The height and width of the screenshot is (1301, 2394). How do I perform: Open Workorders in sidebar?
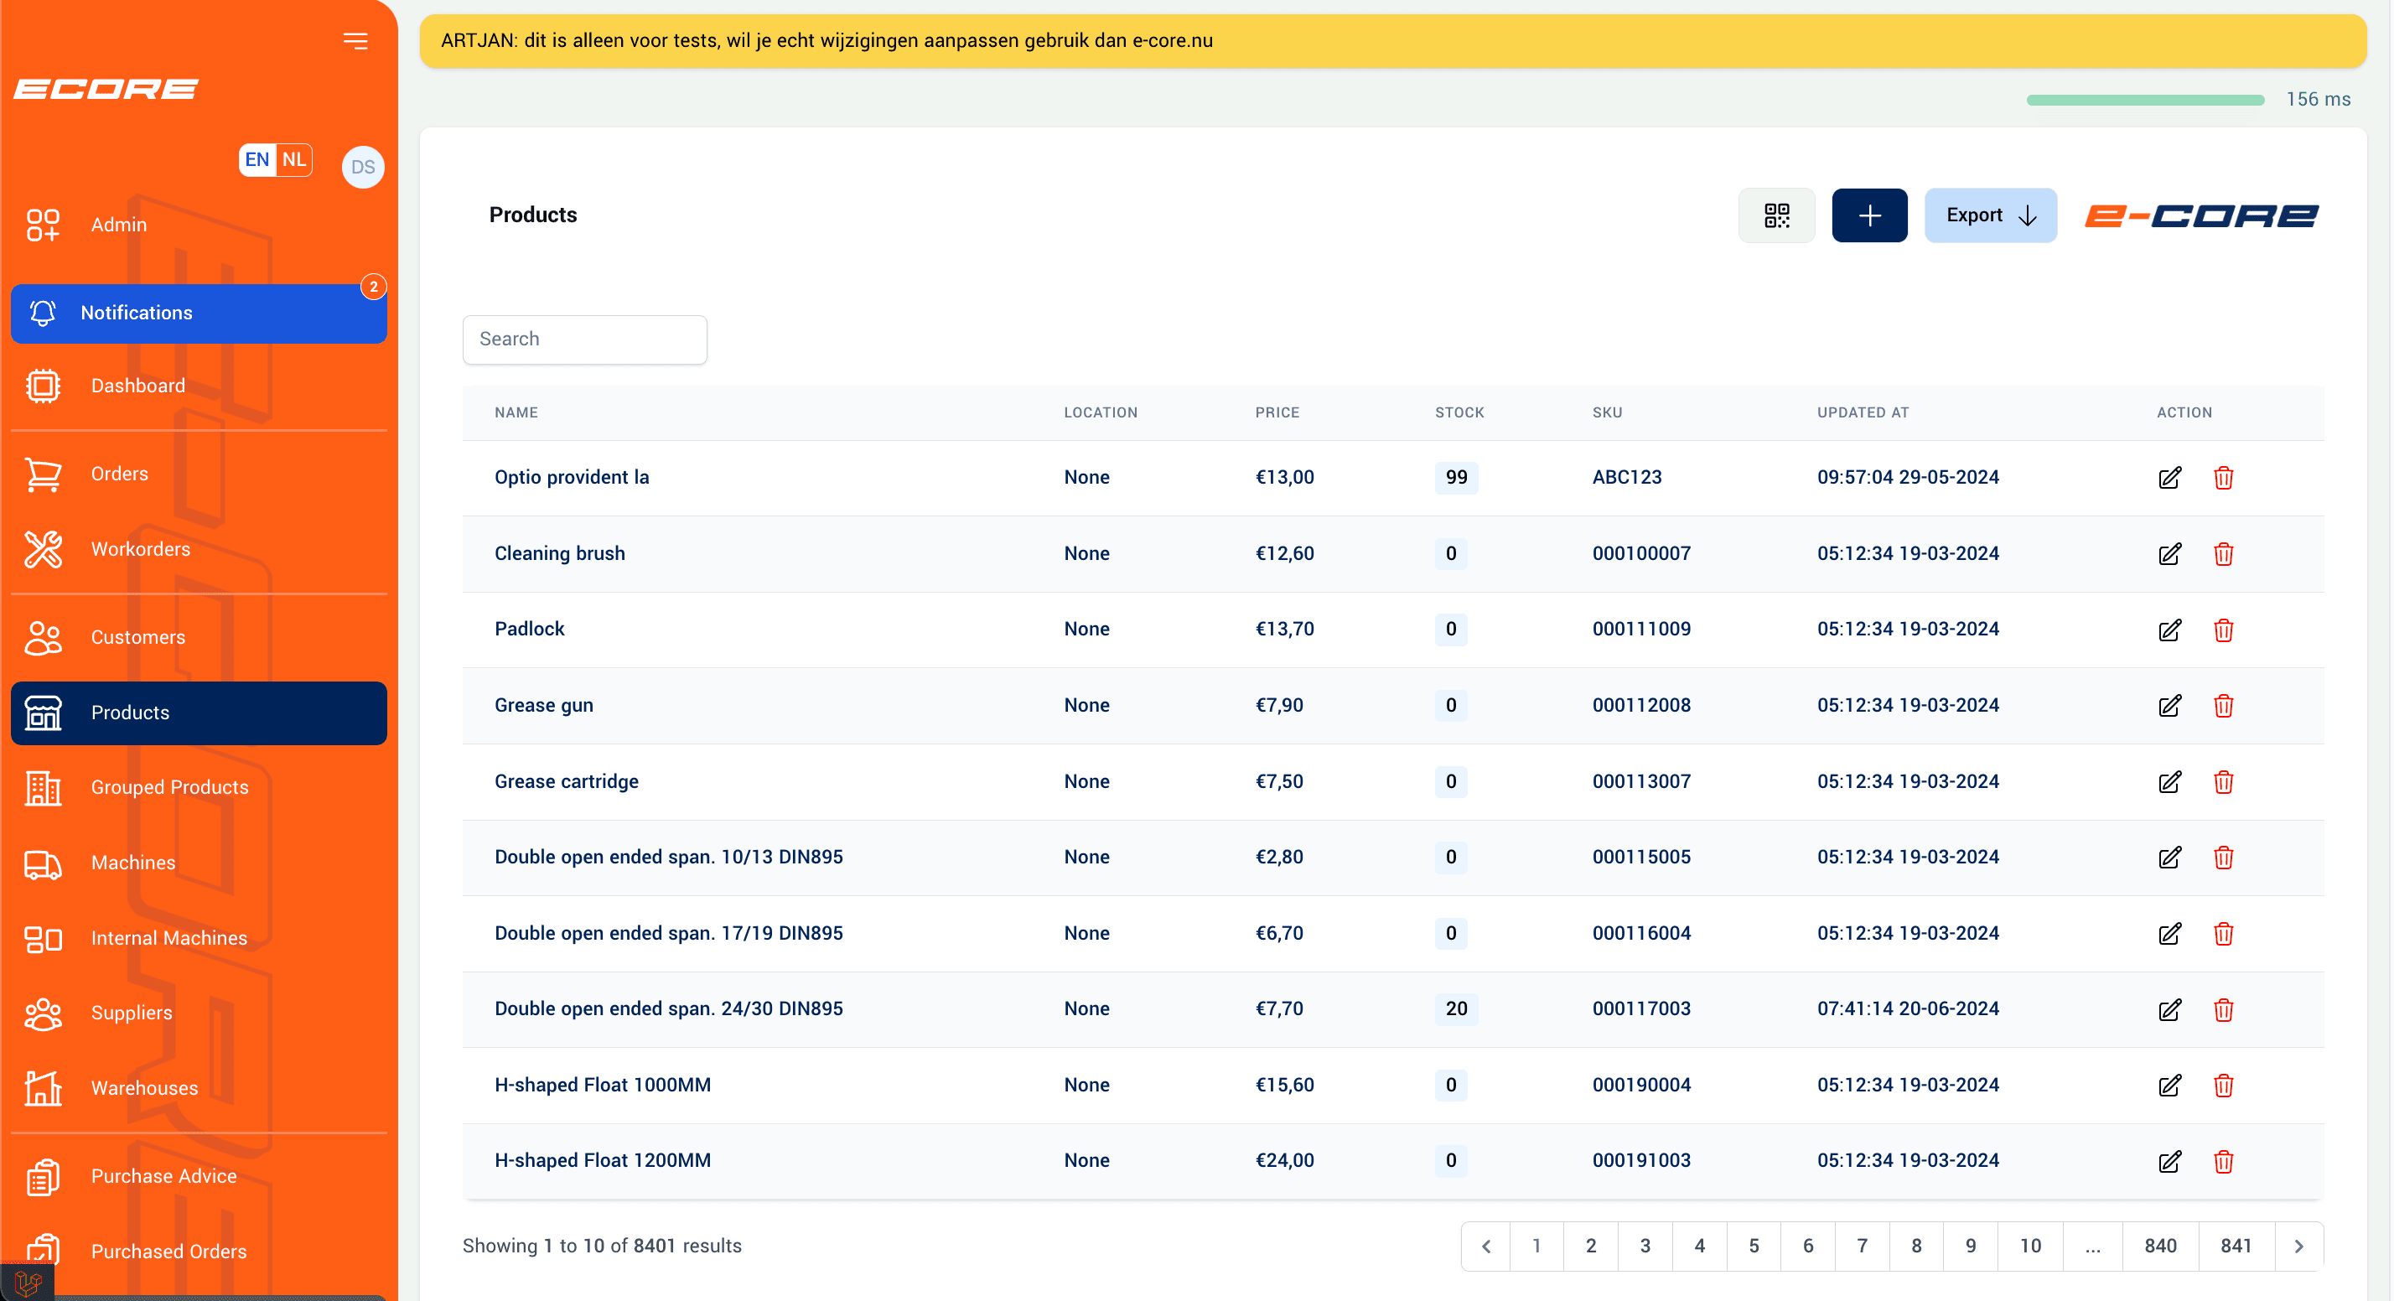pos(199,549)
